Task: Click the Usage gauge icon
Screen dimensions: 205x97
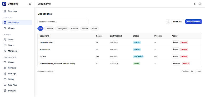Action: [5, 62]
